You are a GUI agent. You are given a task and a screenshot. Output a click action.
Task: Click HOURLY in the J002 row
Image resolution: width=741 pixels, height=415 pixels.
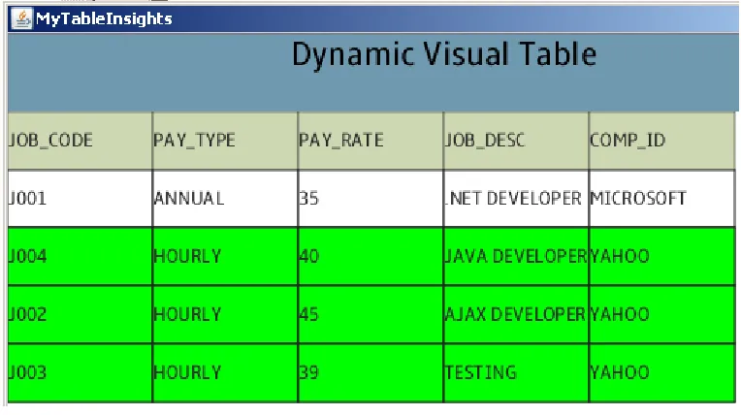(x=225, y=314)
